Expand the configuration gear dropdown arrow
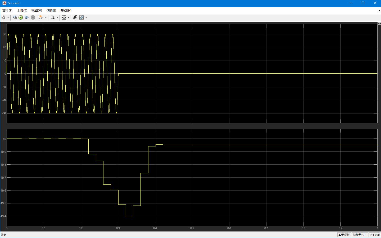This screenshot has height=238, width=381. point(8,18)
